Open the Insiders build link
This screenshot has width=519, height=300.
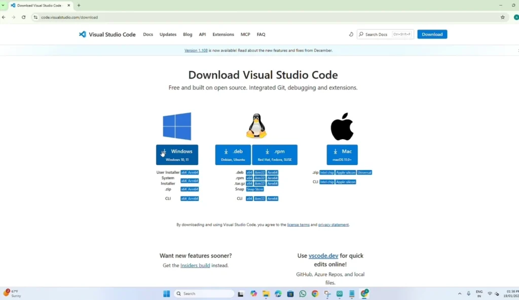click(195, 266)
